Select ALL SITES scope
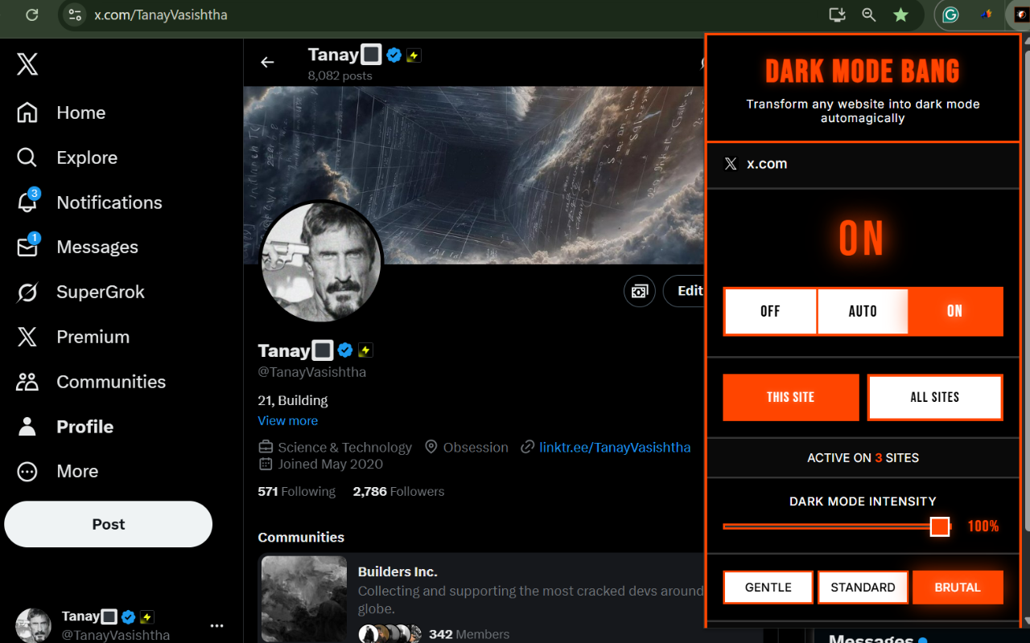This screenshot has width=1030, height=643. point(935,397)
